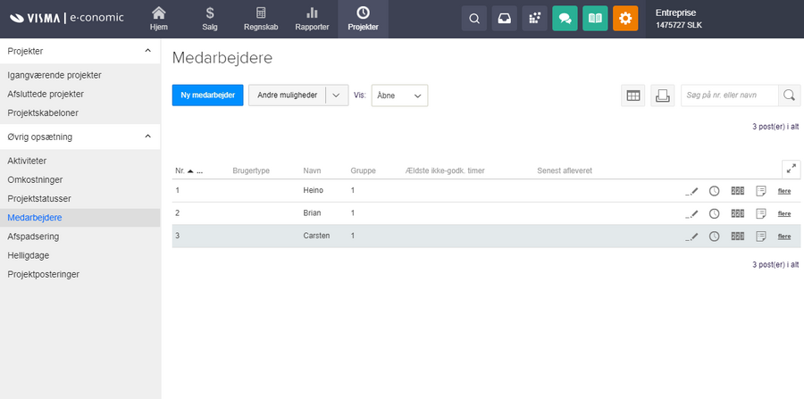The width and height of the screenshot is (804, 399).
Task: Click the search magnifier icon in top bar
Action: 474,18
